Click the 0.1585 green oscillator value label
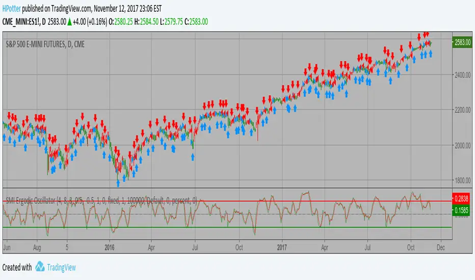The width and height of the screenshot is (475, 280). [x=461, y=210]
